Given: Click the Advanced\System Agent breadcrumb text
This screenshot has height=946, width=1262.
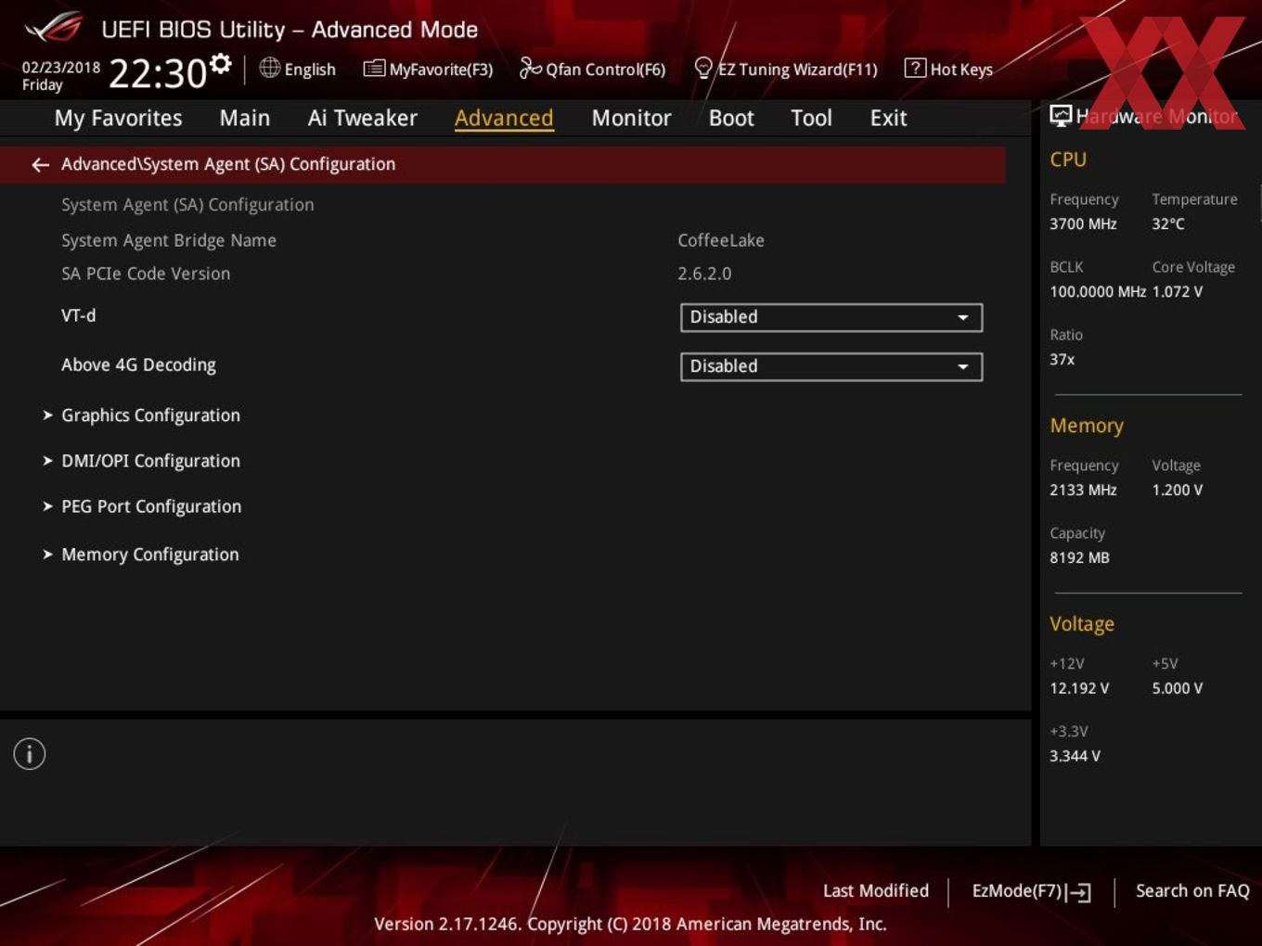Looking at the screenshot, I should [228, 164].
